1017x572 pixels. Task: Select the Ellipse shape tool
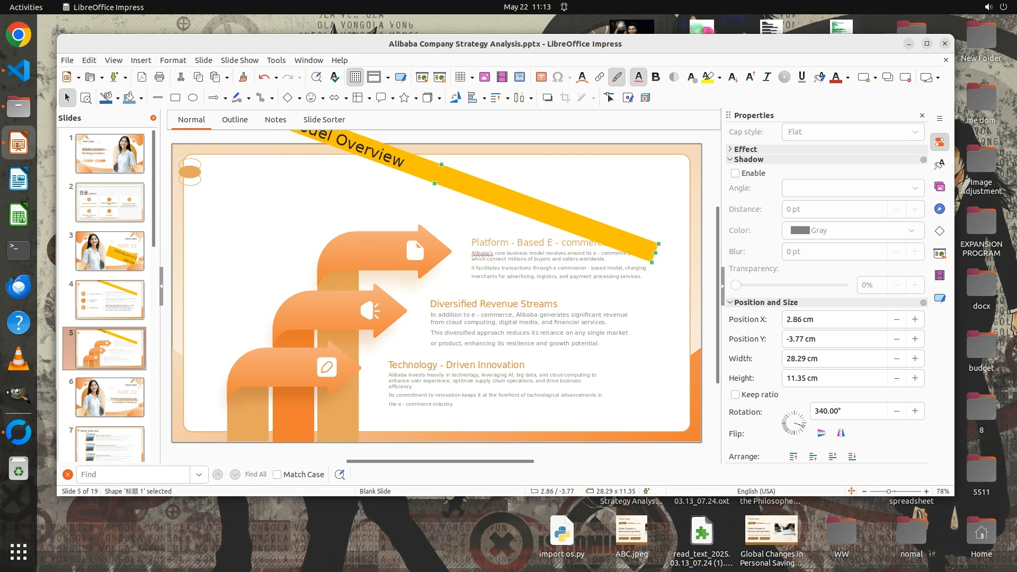193,97
